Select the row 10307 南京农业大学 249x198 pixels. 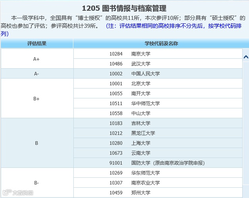pos(158,183)
